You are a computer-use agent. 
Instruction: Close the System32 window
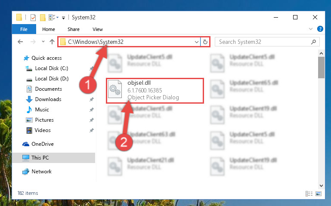point(315,17)
